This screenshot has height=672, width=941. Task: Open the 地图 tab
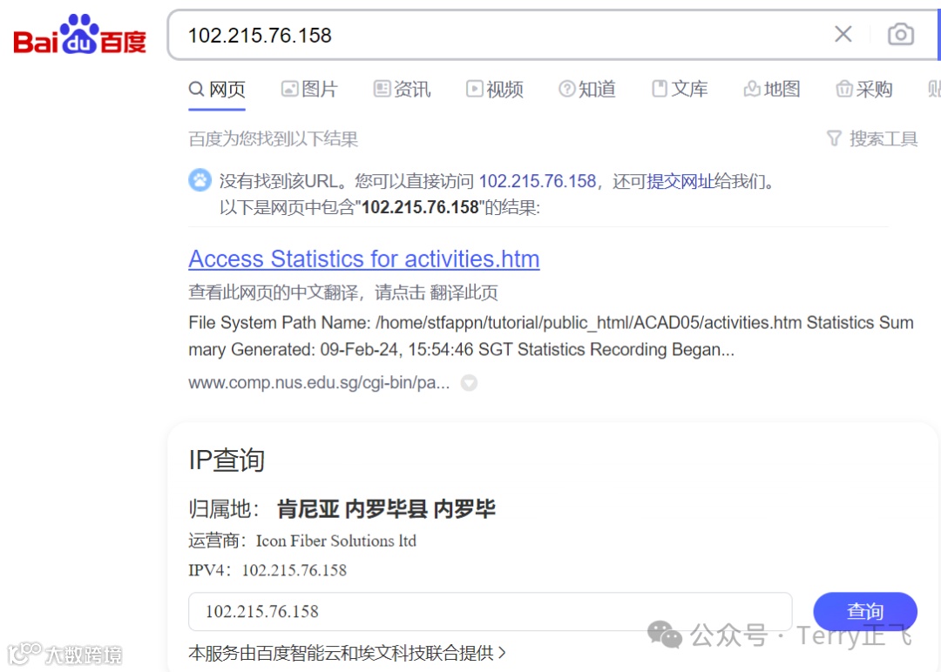pyautogui.click(x=772, y=90)
